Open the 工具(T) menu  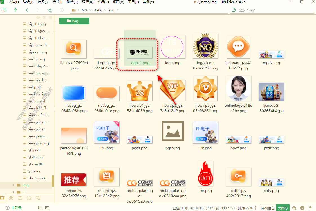pos(133,2)
